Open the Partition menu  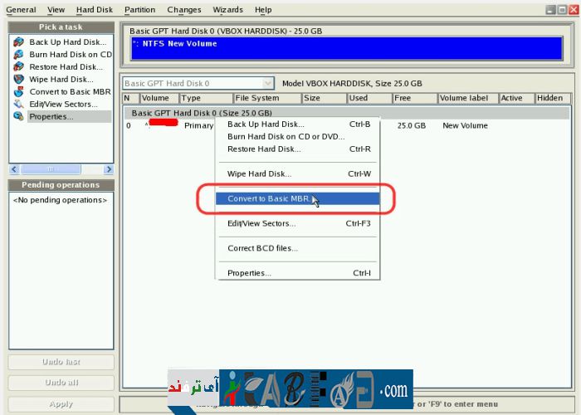tap(139, 10)
